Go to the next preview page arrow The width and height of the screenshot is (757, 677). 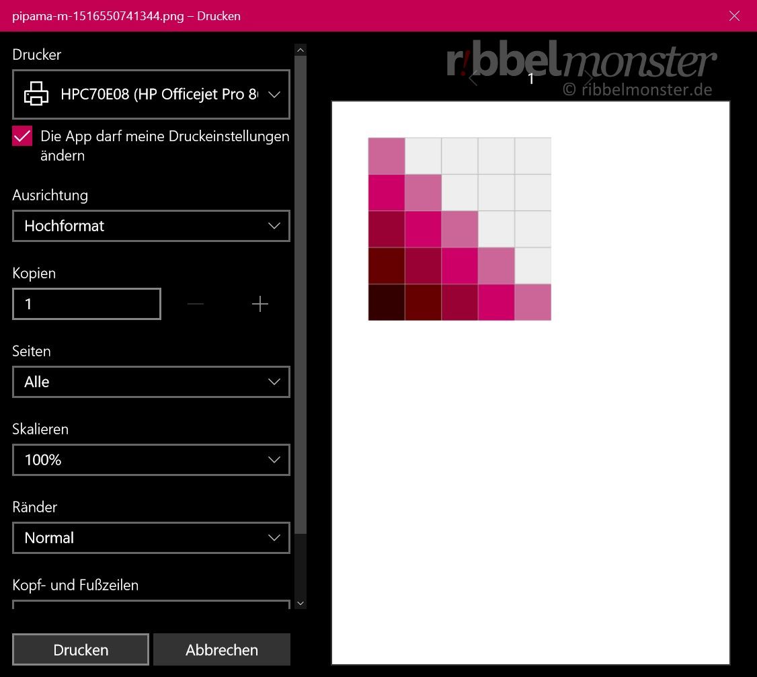pyautogui.click(x=588, y=78)
